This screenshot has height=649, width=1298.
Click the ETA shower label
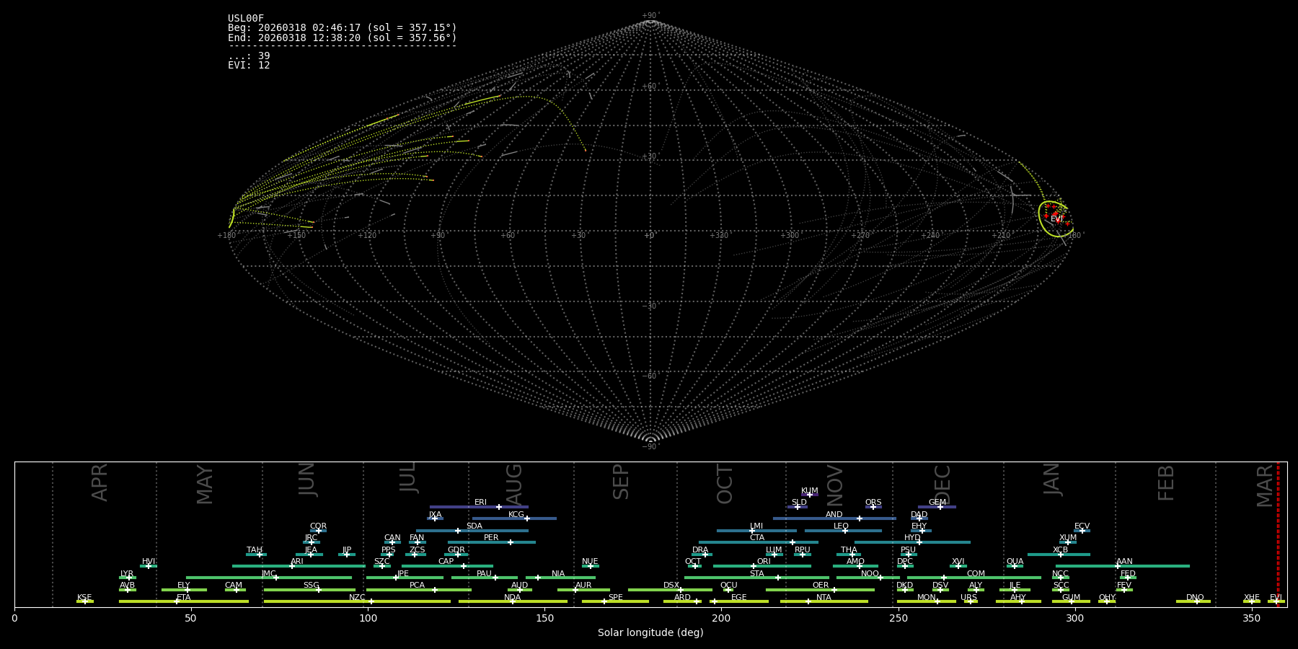coord(184,598)
